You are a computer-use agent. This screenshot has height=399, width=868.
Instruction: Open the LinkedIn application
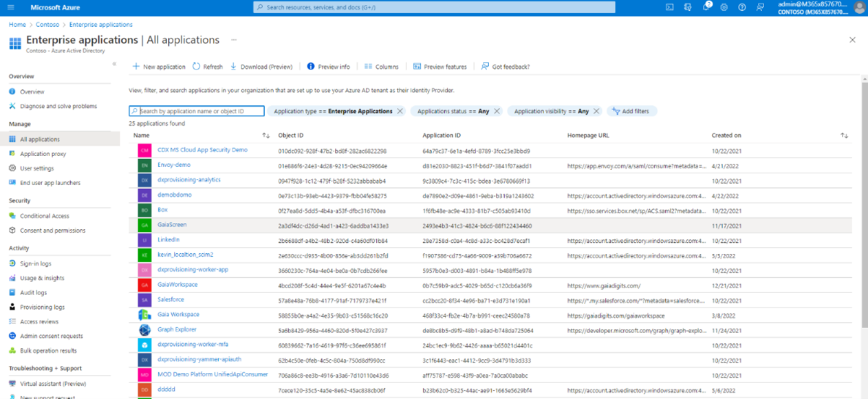coord(169,239)
